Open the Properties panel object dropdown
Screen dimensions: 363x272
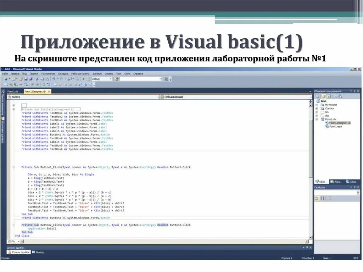click(358, 193)
